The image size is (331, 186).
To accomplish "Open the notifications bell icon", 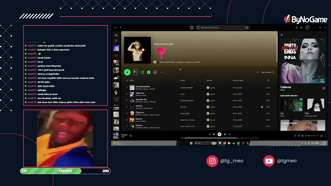I will point(297,27).
